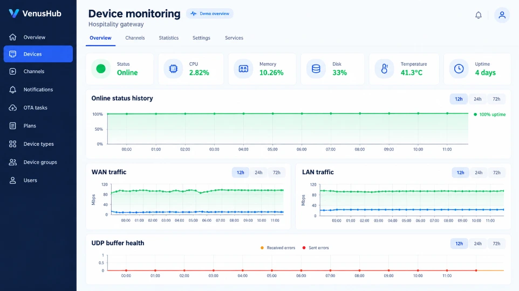The width and height of the screenshot is (519, 291).
Task: Click the 06:00 point on Online status history
Action: coord(302,113)
